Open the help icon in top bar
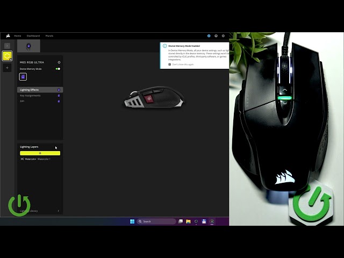 pyautogui.click(x=216, y=36)
